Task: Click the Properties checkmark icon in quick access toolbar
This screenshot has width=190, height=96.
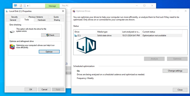Action: pos(21,6)
